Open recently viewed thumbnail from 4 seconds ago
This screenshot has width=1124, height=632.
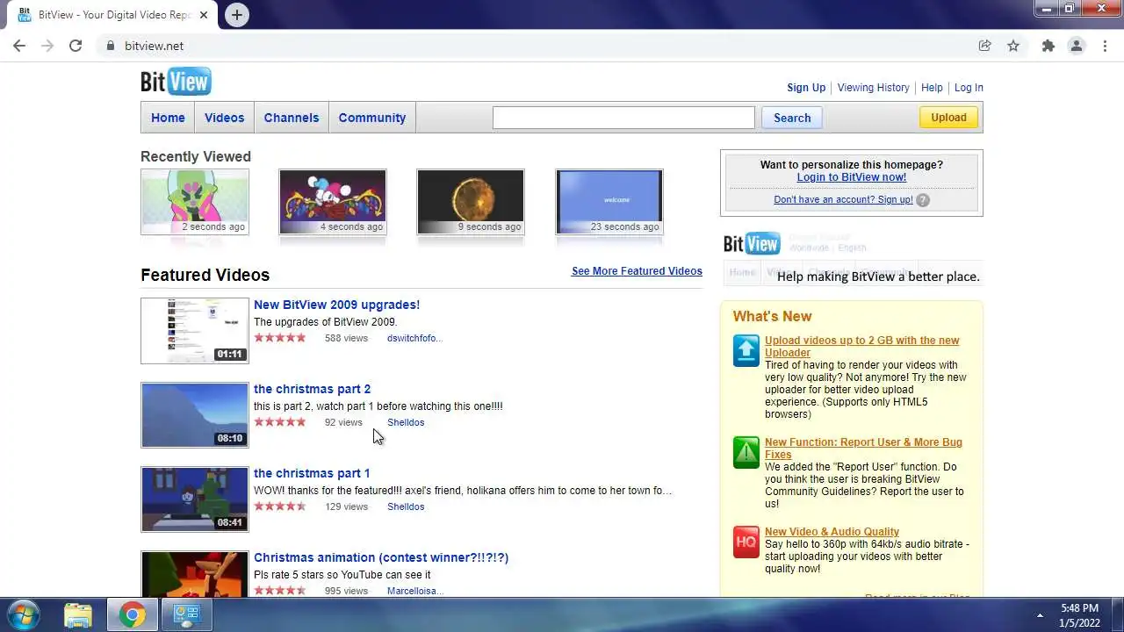click(333, 202)
